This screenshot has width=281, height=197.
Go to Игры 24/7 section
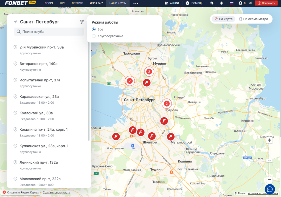coord(96,3)
